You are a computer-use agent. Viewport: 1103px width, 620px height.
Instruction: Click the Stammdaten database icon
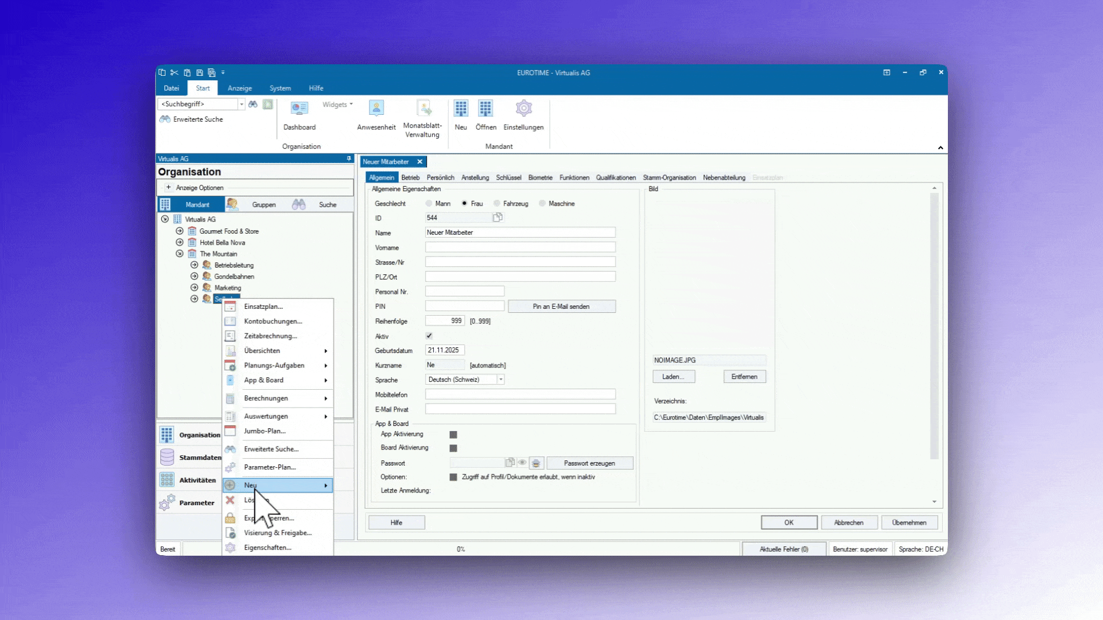167,457
